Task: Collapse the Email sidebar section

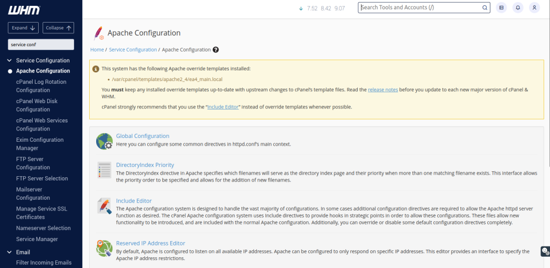Action: pyautogui.click(x=10, y=252)
